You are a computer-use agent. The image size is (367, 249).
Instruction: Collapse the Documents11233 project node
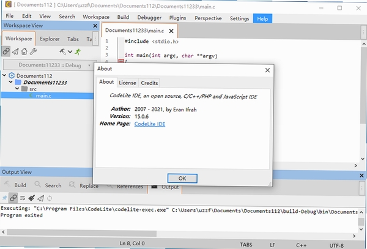(10, 82)
